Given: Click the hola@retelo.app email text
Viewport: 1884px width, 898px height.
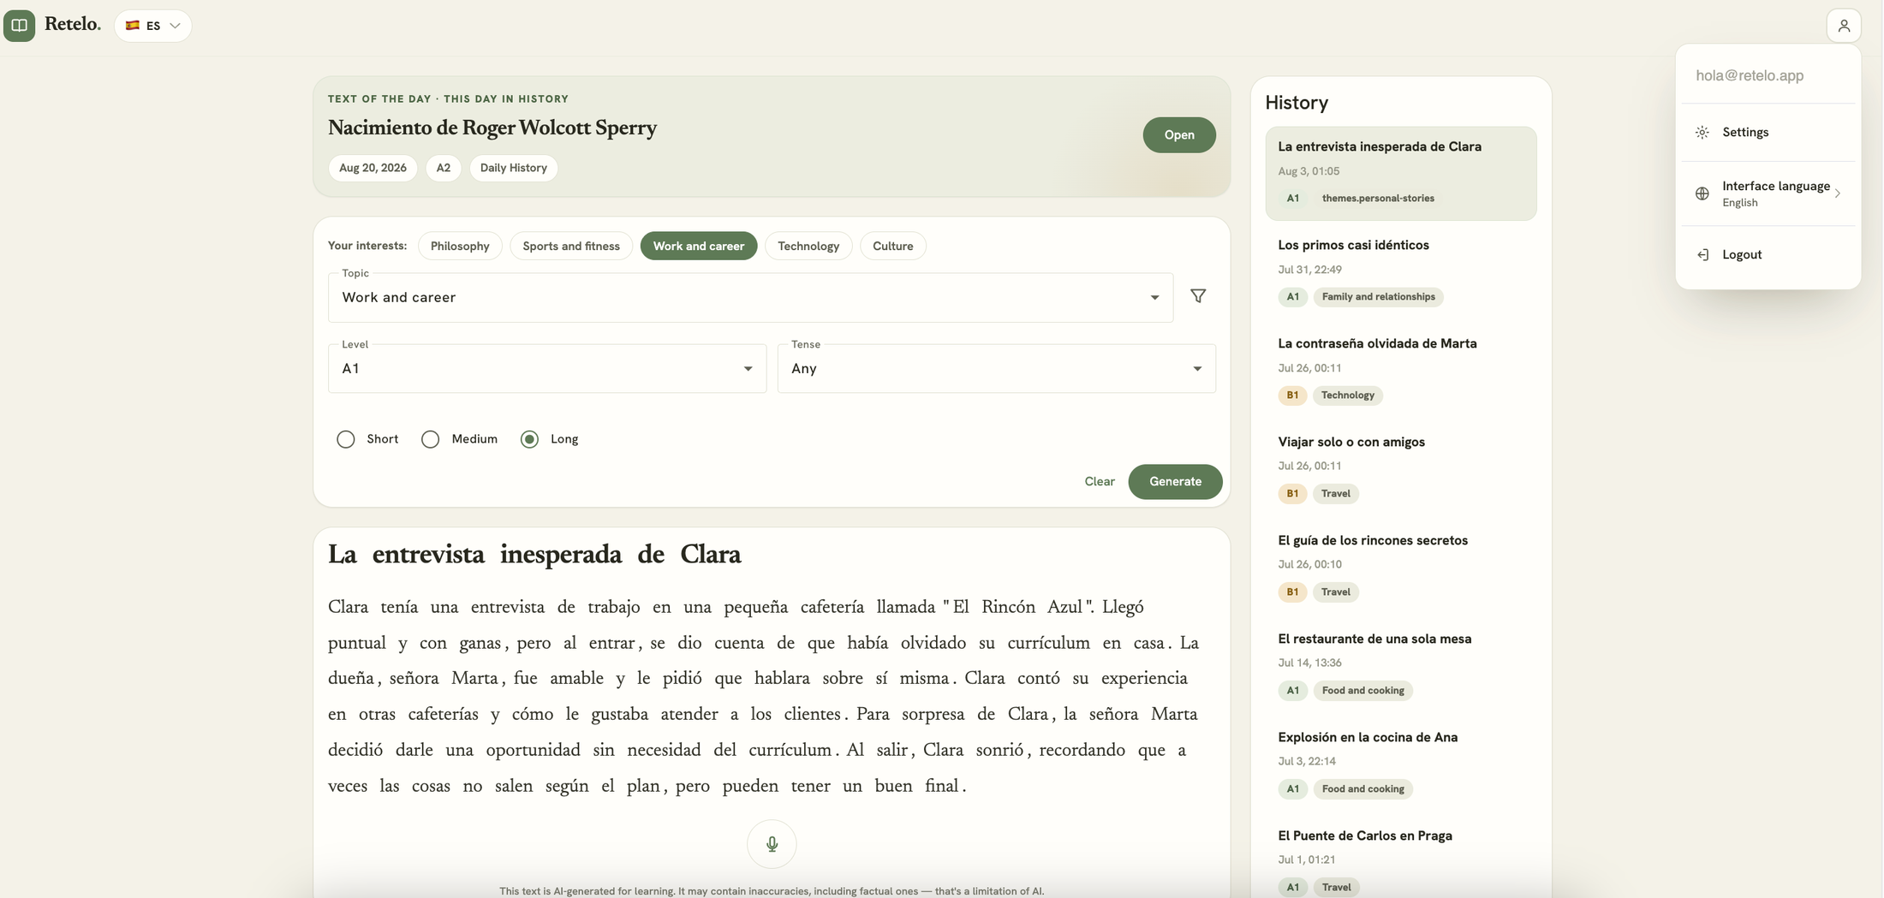Looking at the screenshot, I should [x=1750, y=75].
